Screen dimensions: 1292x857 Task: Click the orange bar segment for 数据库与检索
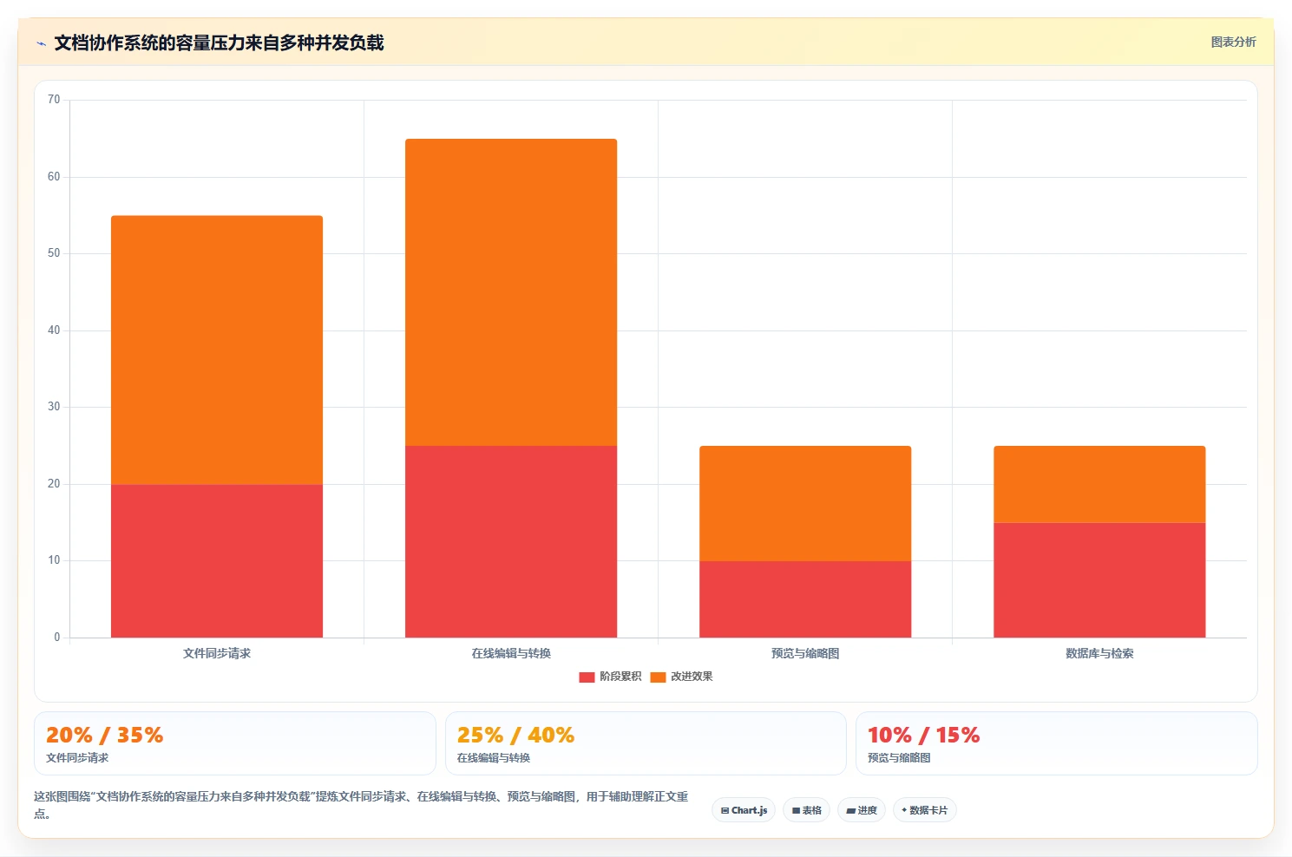click(x=1099, y=485)
